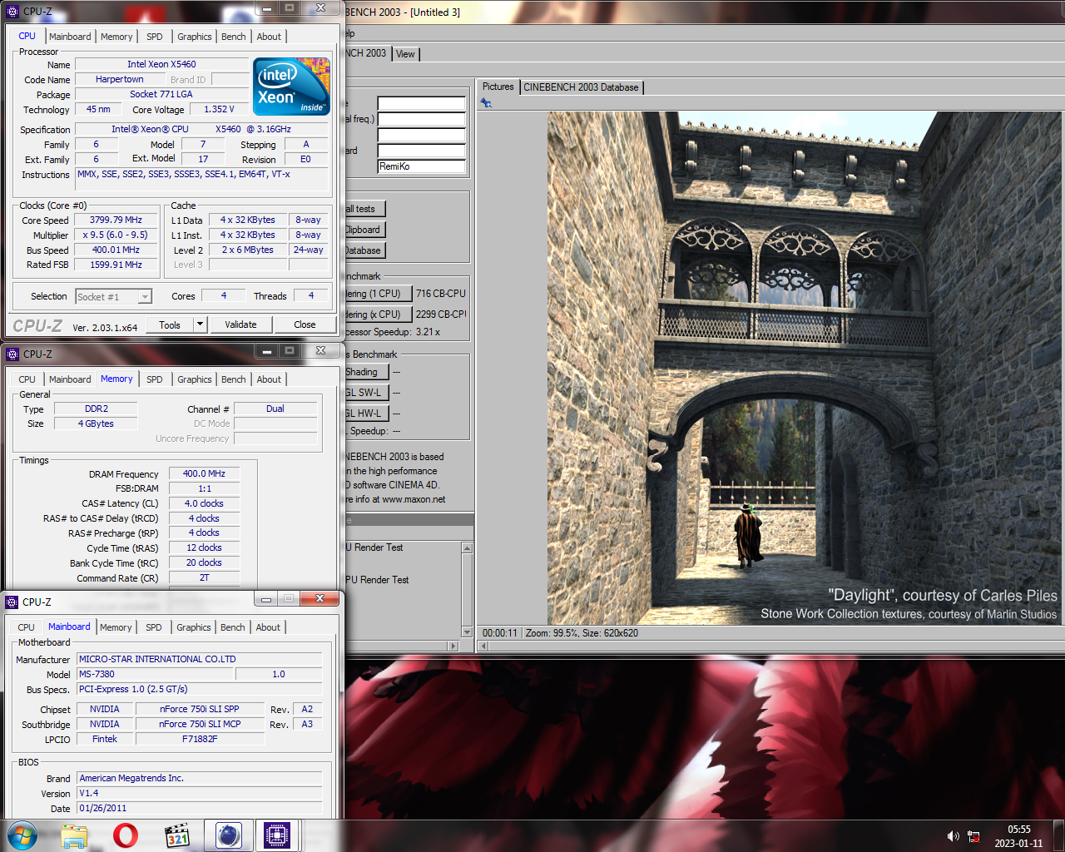Image resolution: width=1065 pixels, height=852 pixels.
Task: Click the BIOS Date value 01/26/2011
Action: point(200,808)
